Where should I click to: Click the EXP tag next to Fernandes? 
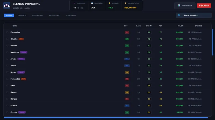click(x=24, y=79)
